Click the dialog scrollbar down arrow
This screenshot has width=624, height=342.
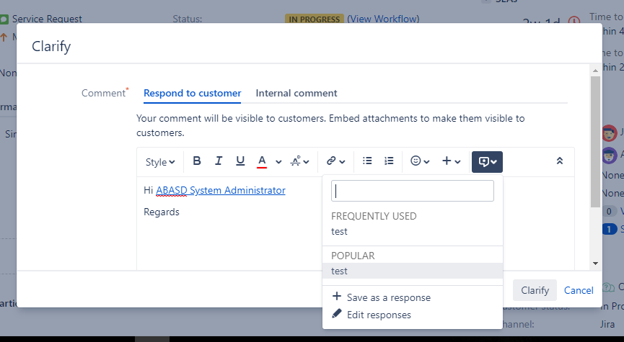click(x=595, y=264)
